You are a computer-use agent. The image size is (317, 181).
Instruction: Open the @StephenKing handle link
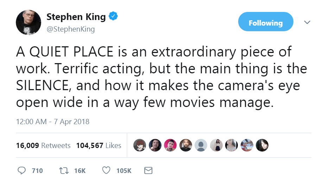(71, 29)
